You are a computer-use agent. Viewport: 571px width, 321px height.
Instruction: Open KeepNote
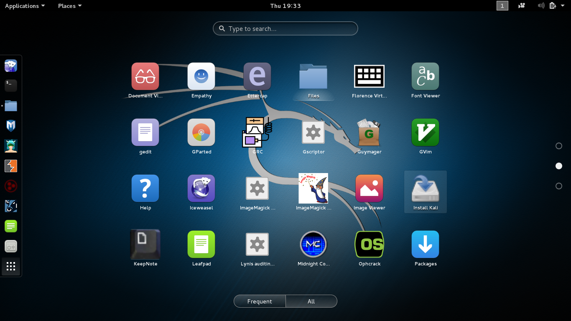145,245
